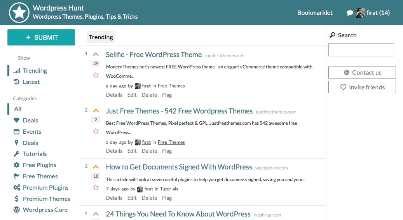Click the calendar icon beside Events

[x=16, y=132]
